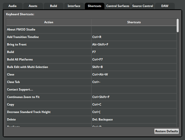This screenshot has width=185, height=140.
Task: Click the empty shortcut cell for About FMOD Studio
Action: point(134,29)
